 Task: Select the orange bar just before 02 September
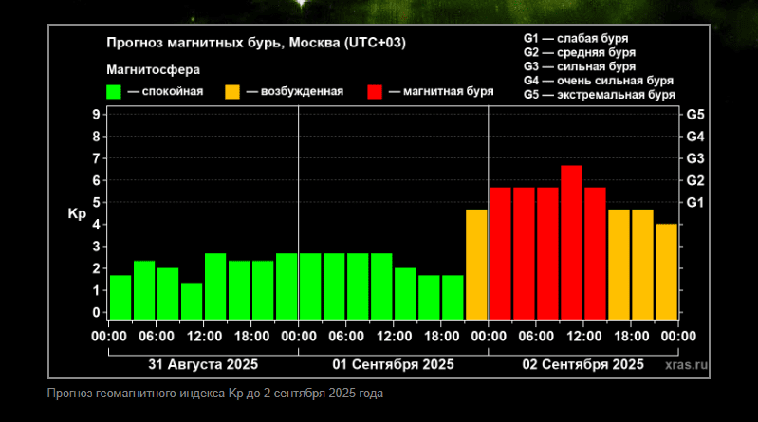click(476, 265)
